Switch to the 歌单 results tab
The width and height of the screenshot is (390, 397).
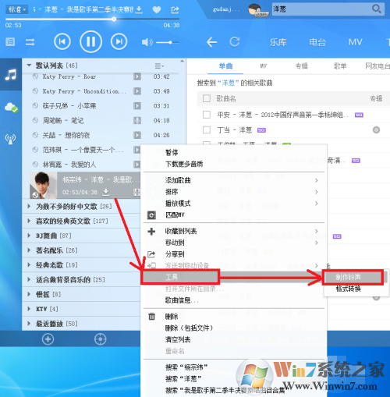(x=340, y=66)
